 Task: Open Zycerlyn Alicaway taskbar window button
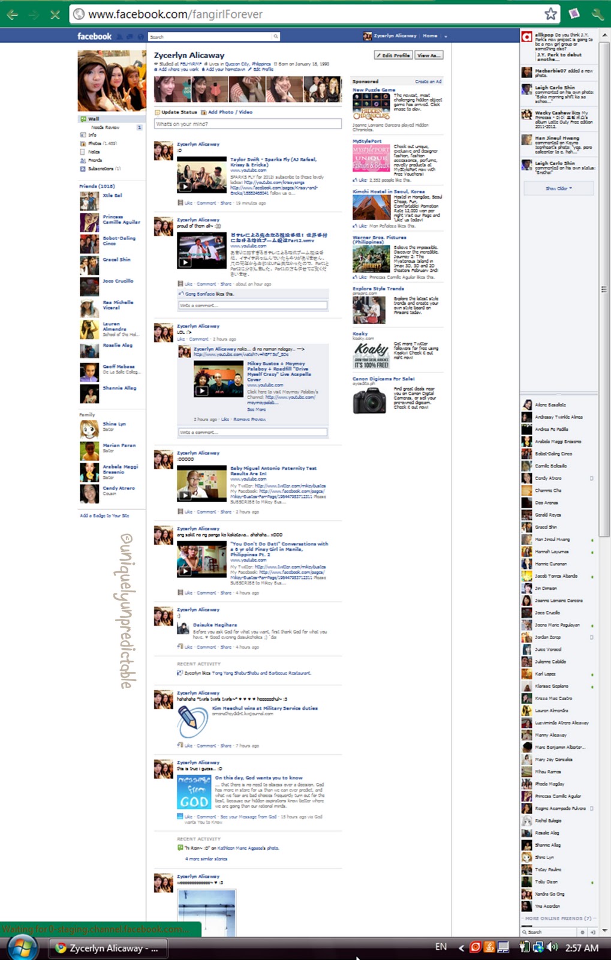(x=108, y=948)
